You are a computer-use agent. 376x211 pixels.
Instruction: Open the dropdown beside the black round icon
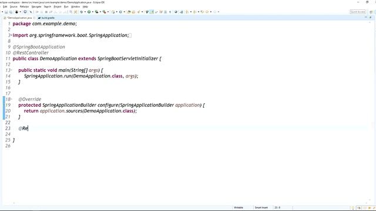coord(21,12)
